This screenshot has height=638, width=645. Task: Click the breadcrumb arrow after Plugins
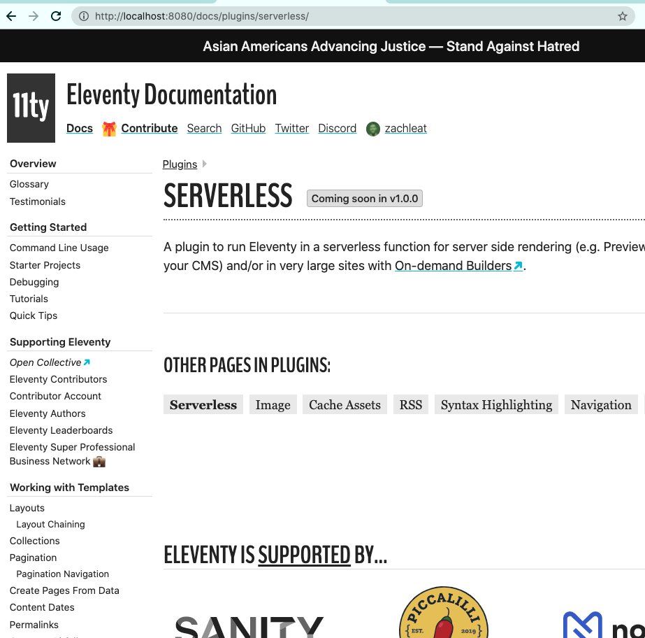tap(205, 164)
